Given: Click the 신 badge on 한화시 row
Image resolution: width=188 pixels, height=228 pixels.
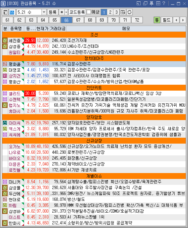Looking at the screenshot, I should pyautogui.click(x=5, y=223).
